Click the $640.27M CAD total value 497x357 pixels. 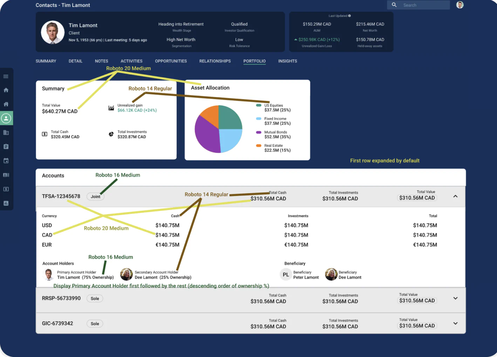point(60,111)
